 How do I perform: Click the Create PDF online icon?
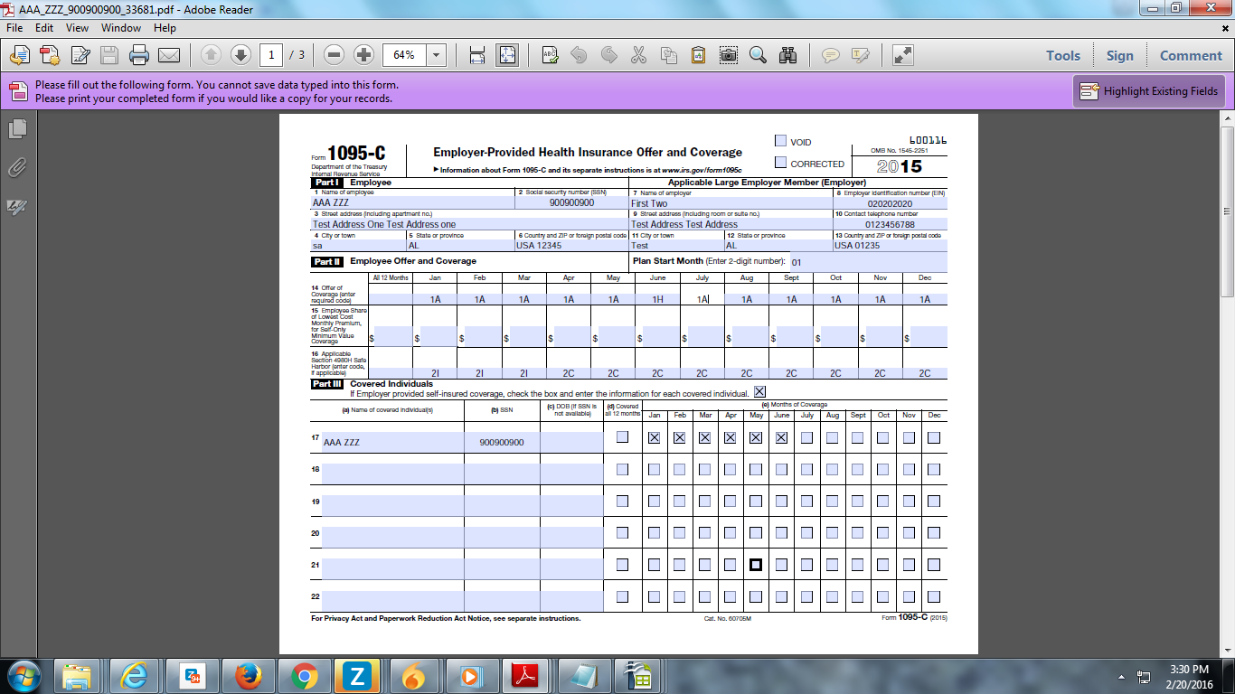(50, 55)
